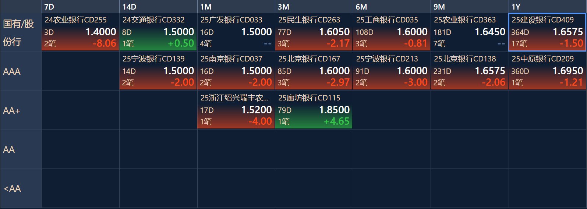Click the 79D remaining term label
Viewport: 587px width, 209px height.
[284, 110]
